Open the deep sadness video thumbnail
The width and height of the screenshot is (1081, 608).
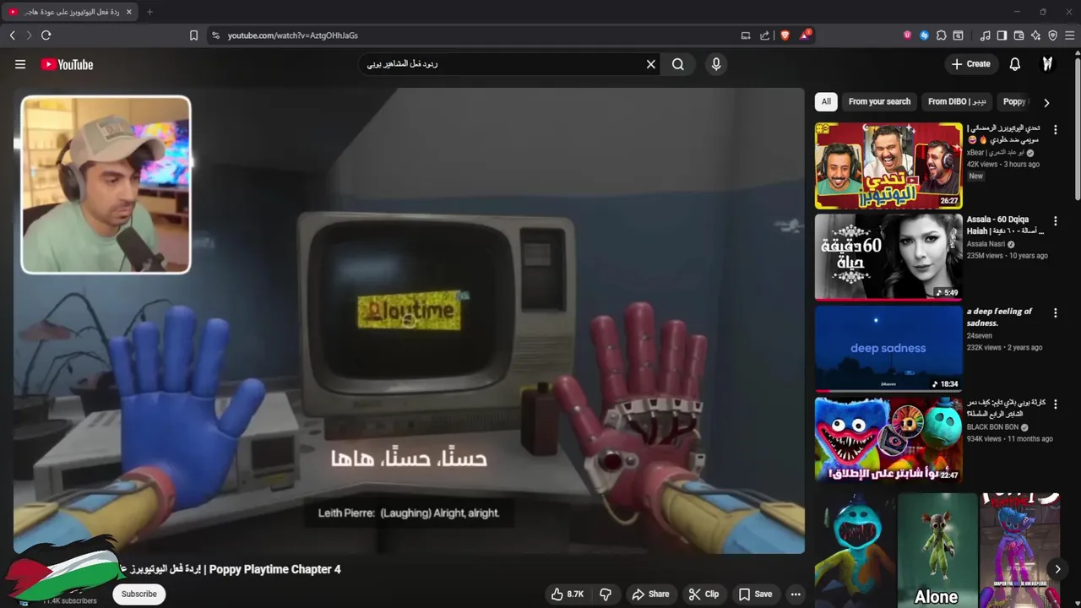click(888, 349)
